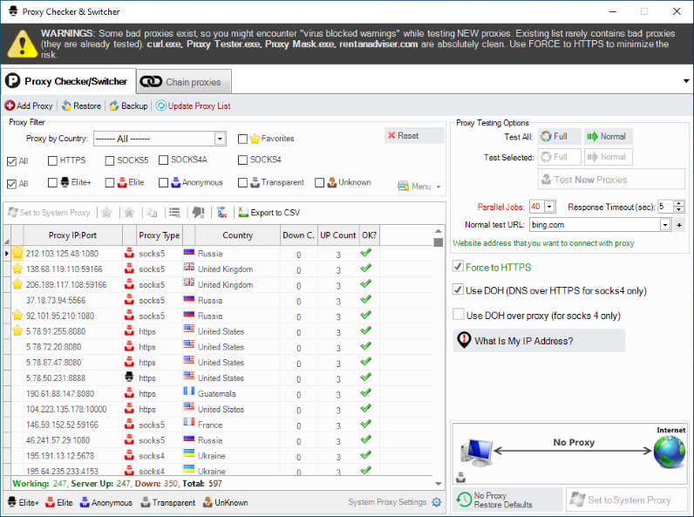Screen dimensions: 694x517
Task: Enable the HTTPS proxy type filter
Action: (52, 160)
